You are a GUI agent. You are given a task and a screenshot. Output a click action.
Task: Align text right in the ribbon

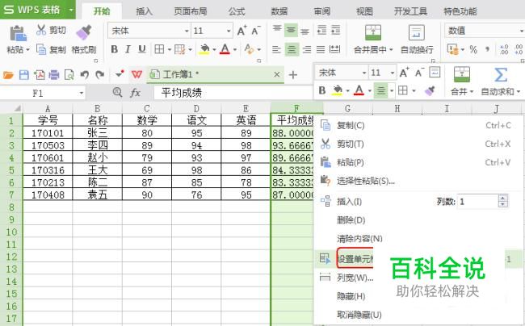click(x=306, y=49)
